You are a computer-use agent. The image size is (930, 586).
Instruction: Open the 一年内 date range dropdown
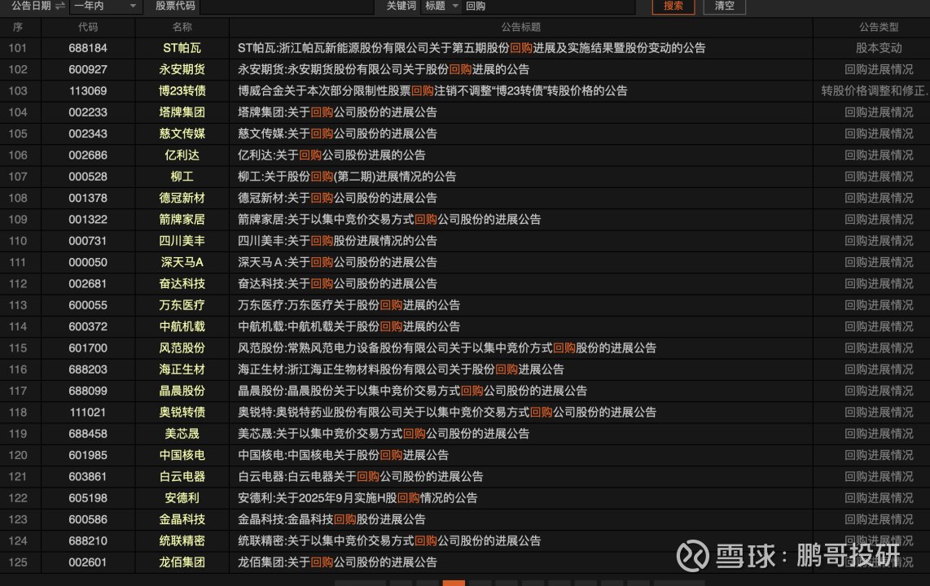click(x=106, y=6)
